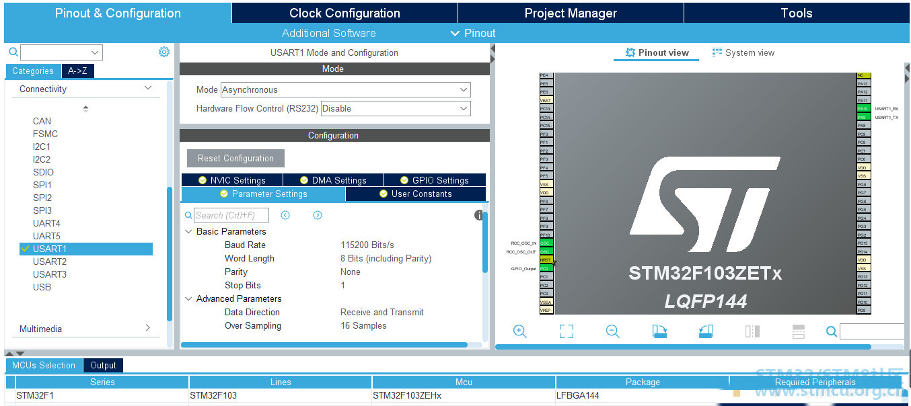Click the parameter search field
Image resolution: width=911 pixels, height=406 pixels.
[x=231, y=215]
